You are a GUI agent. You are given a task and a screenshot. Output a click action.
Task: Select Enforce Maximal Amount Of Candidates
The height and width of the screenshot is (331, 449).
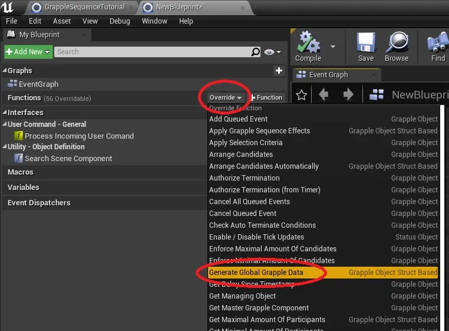point(323,248)
